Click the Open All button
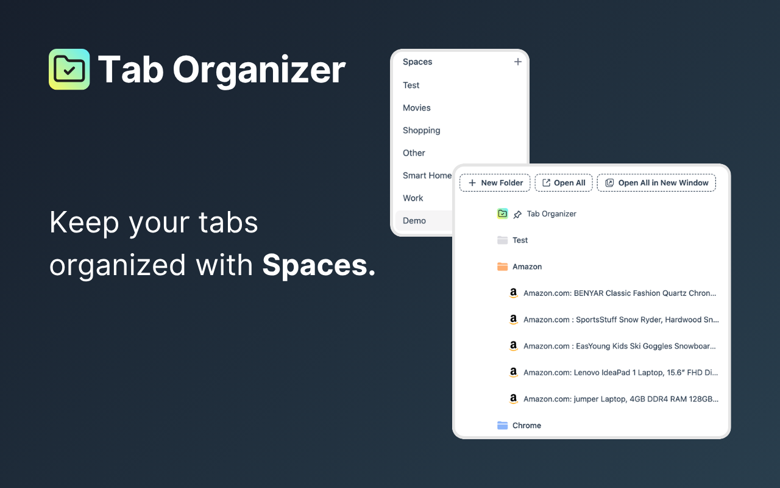Screen dimensions: 780x488 pyautogui.click(x=564, y=183)
